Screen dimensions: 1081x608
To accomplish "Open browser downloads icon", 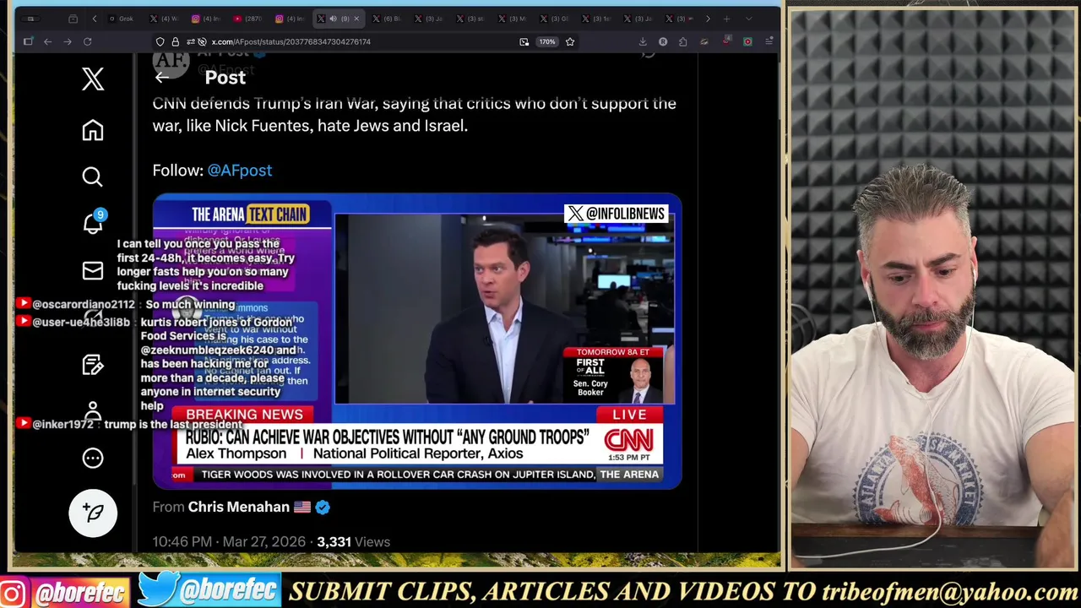I will coord(643,41).
